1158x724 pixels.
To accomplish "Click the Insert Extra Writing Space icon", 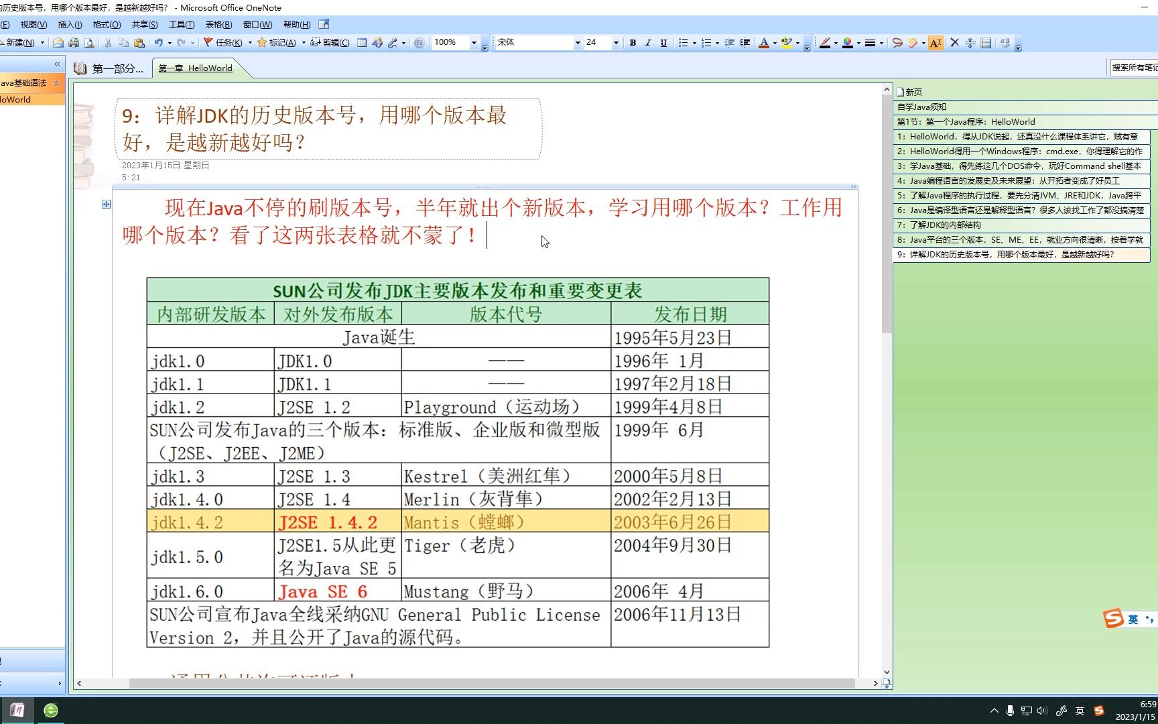I will click(970, 43).
